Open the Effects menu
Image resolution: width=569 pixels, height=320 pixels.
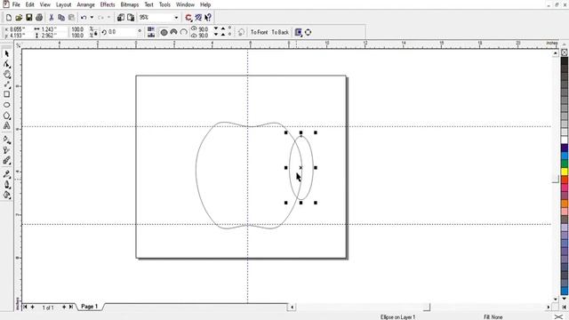coord(108,4)
